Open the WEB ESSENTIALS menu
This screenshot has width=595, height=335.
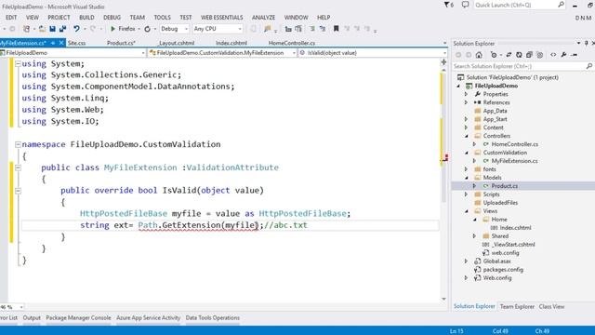pyautogui.click(x=221, y=18)
